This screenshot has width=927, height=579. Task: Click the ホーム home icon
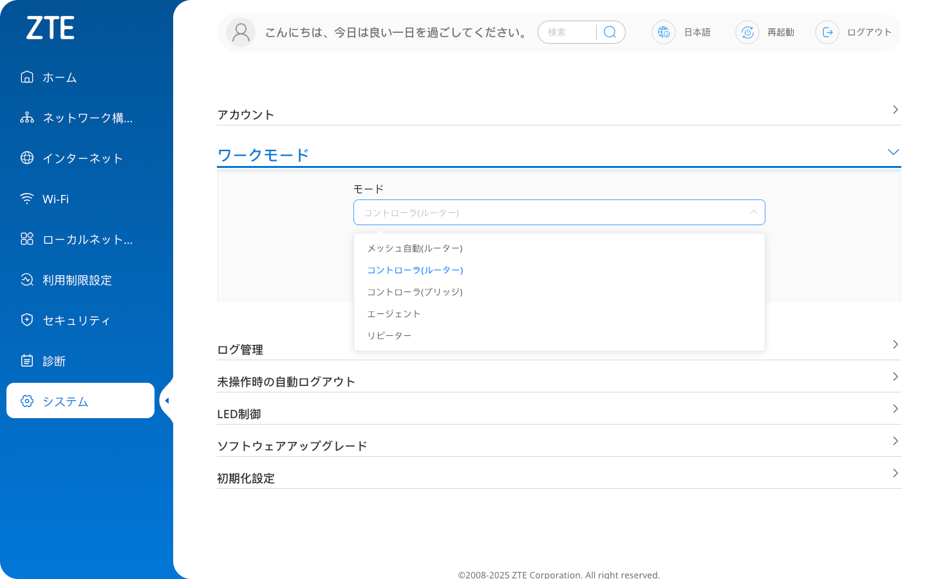26,77
